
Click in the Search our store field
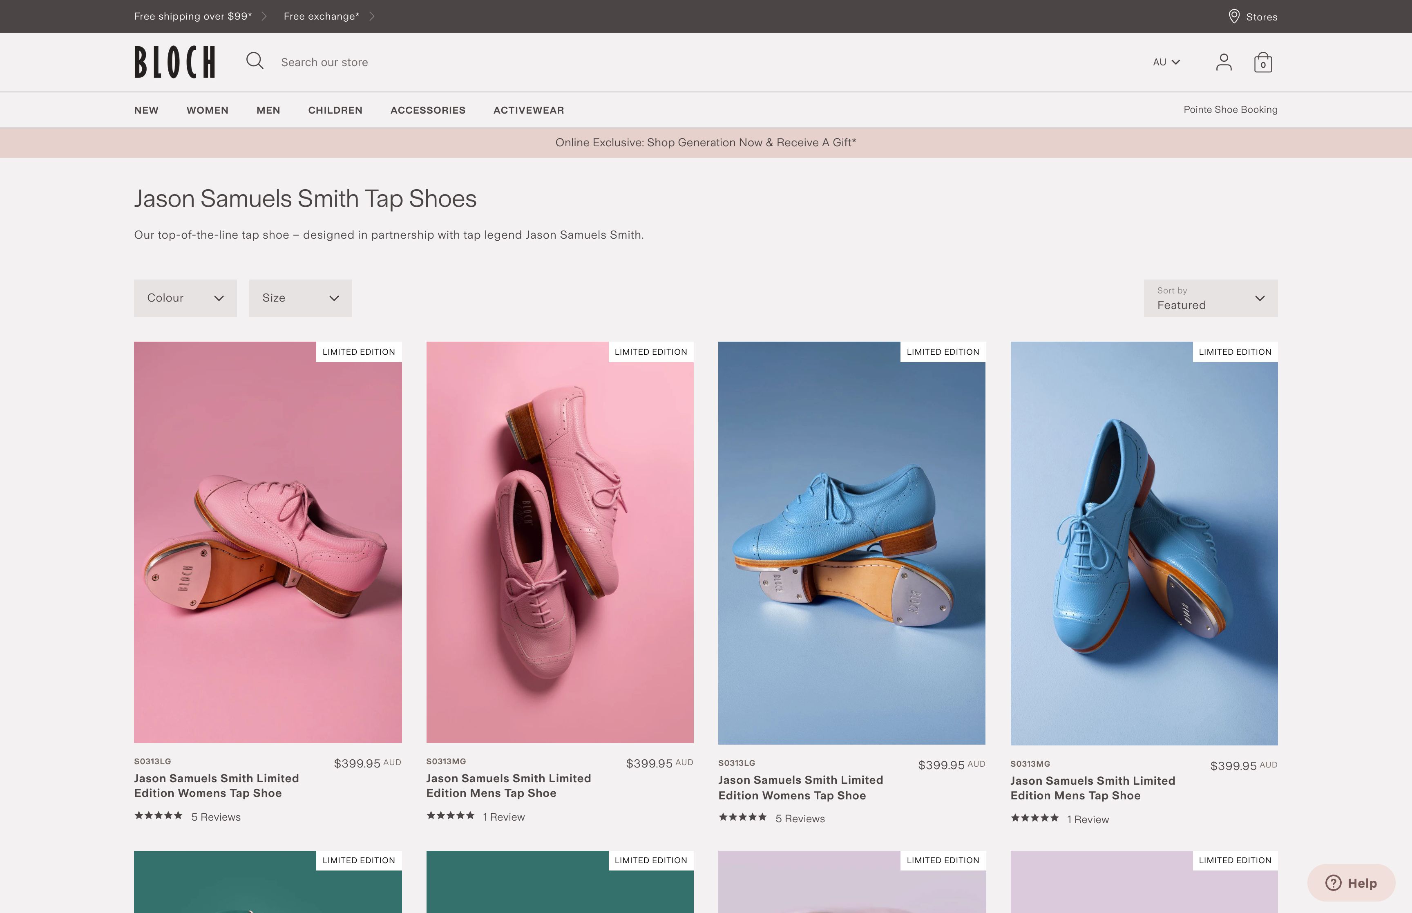355,62
